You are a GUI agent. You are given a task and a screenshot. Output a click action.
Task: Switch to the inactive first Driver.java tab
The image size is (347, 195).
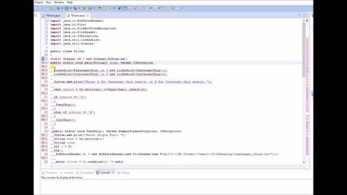[53, 16]
